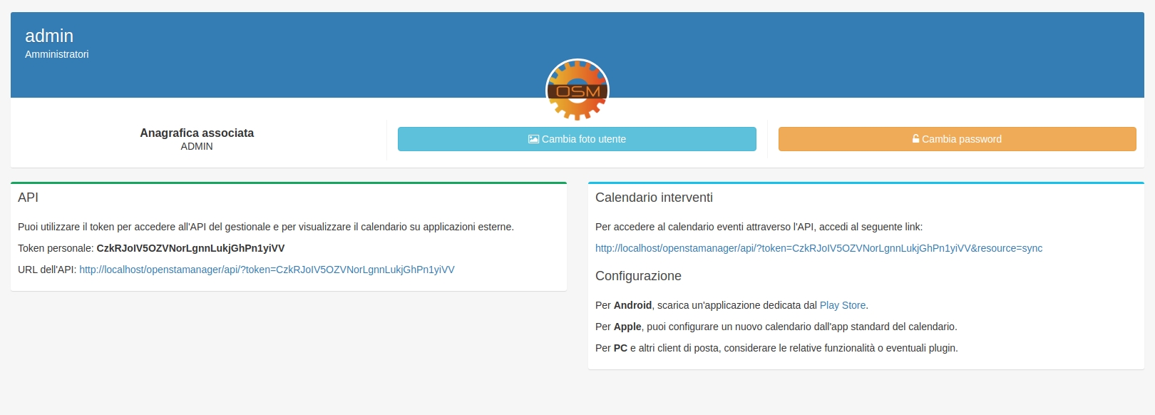
Task: Click the bold Android text
Action: [x=632, y=305]
